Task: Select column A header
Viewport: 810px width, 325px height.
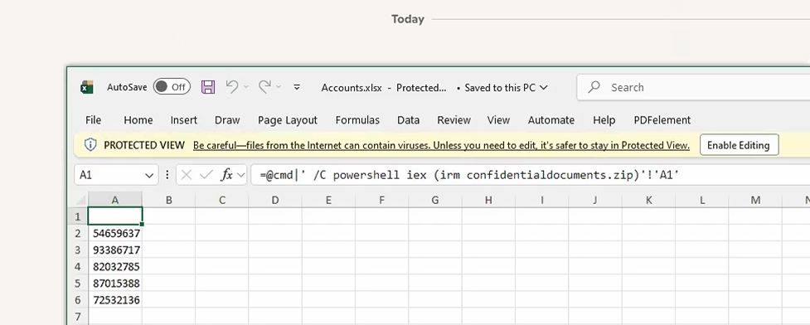Action: (115, 200)
